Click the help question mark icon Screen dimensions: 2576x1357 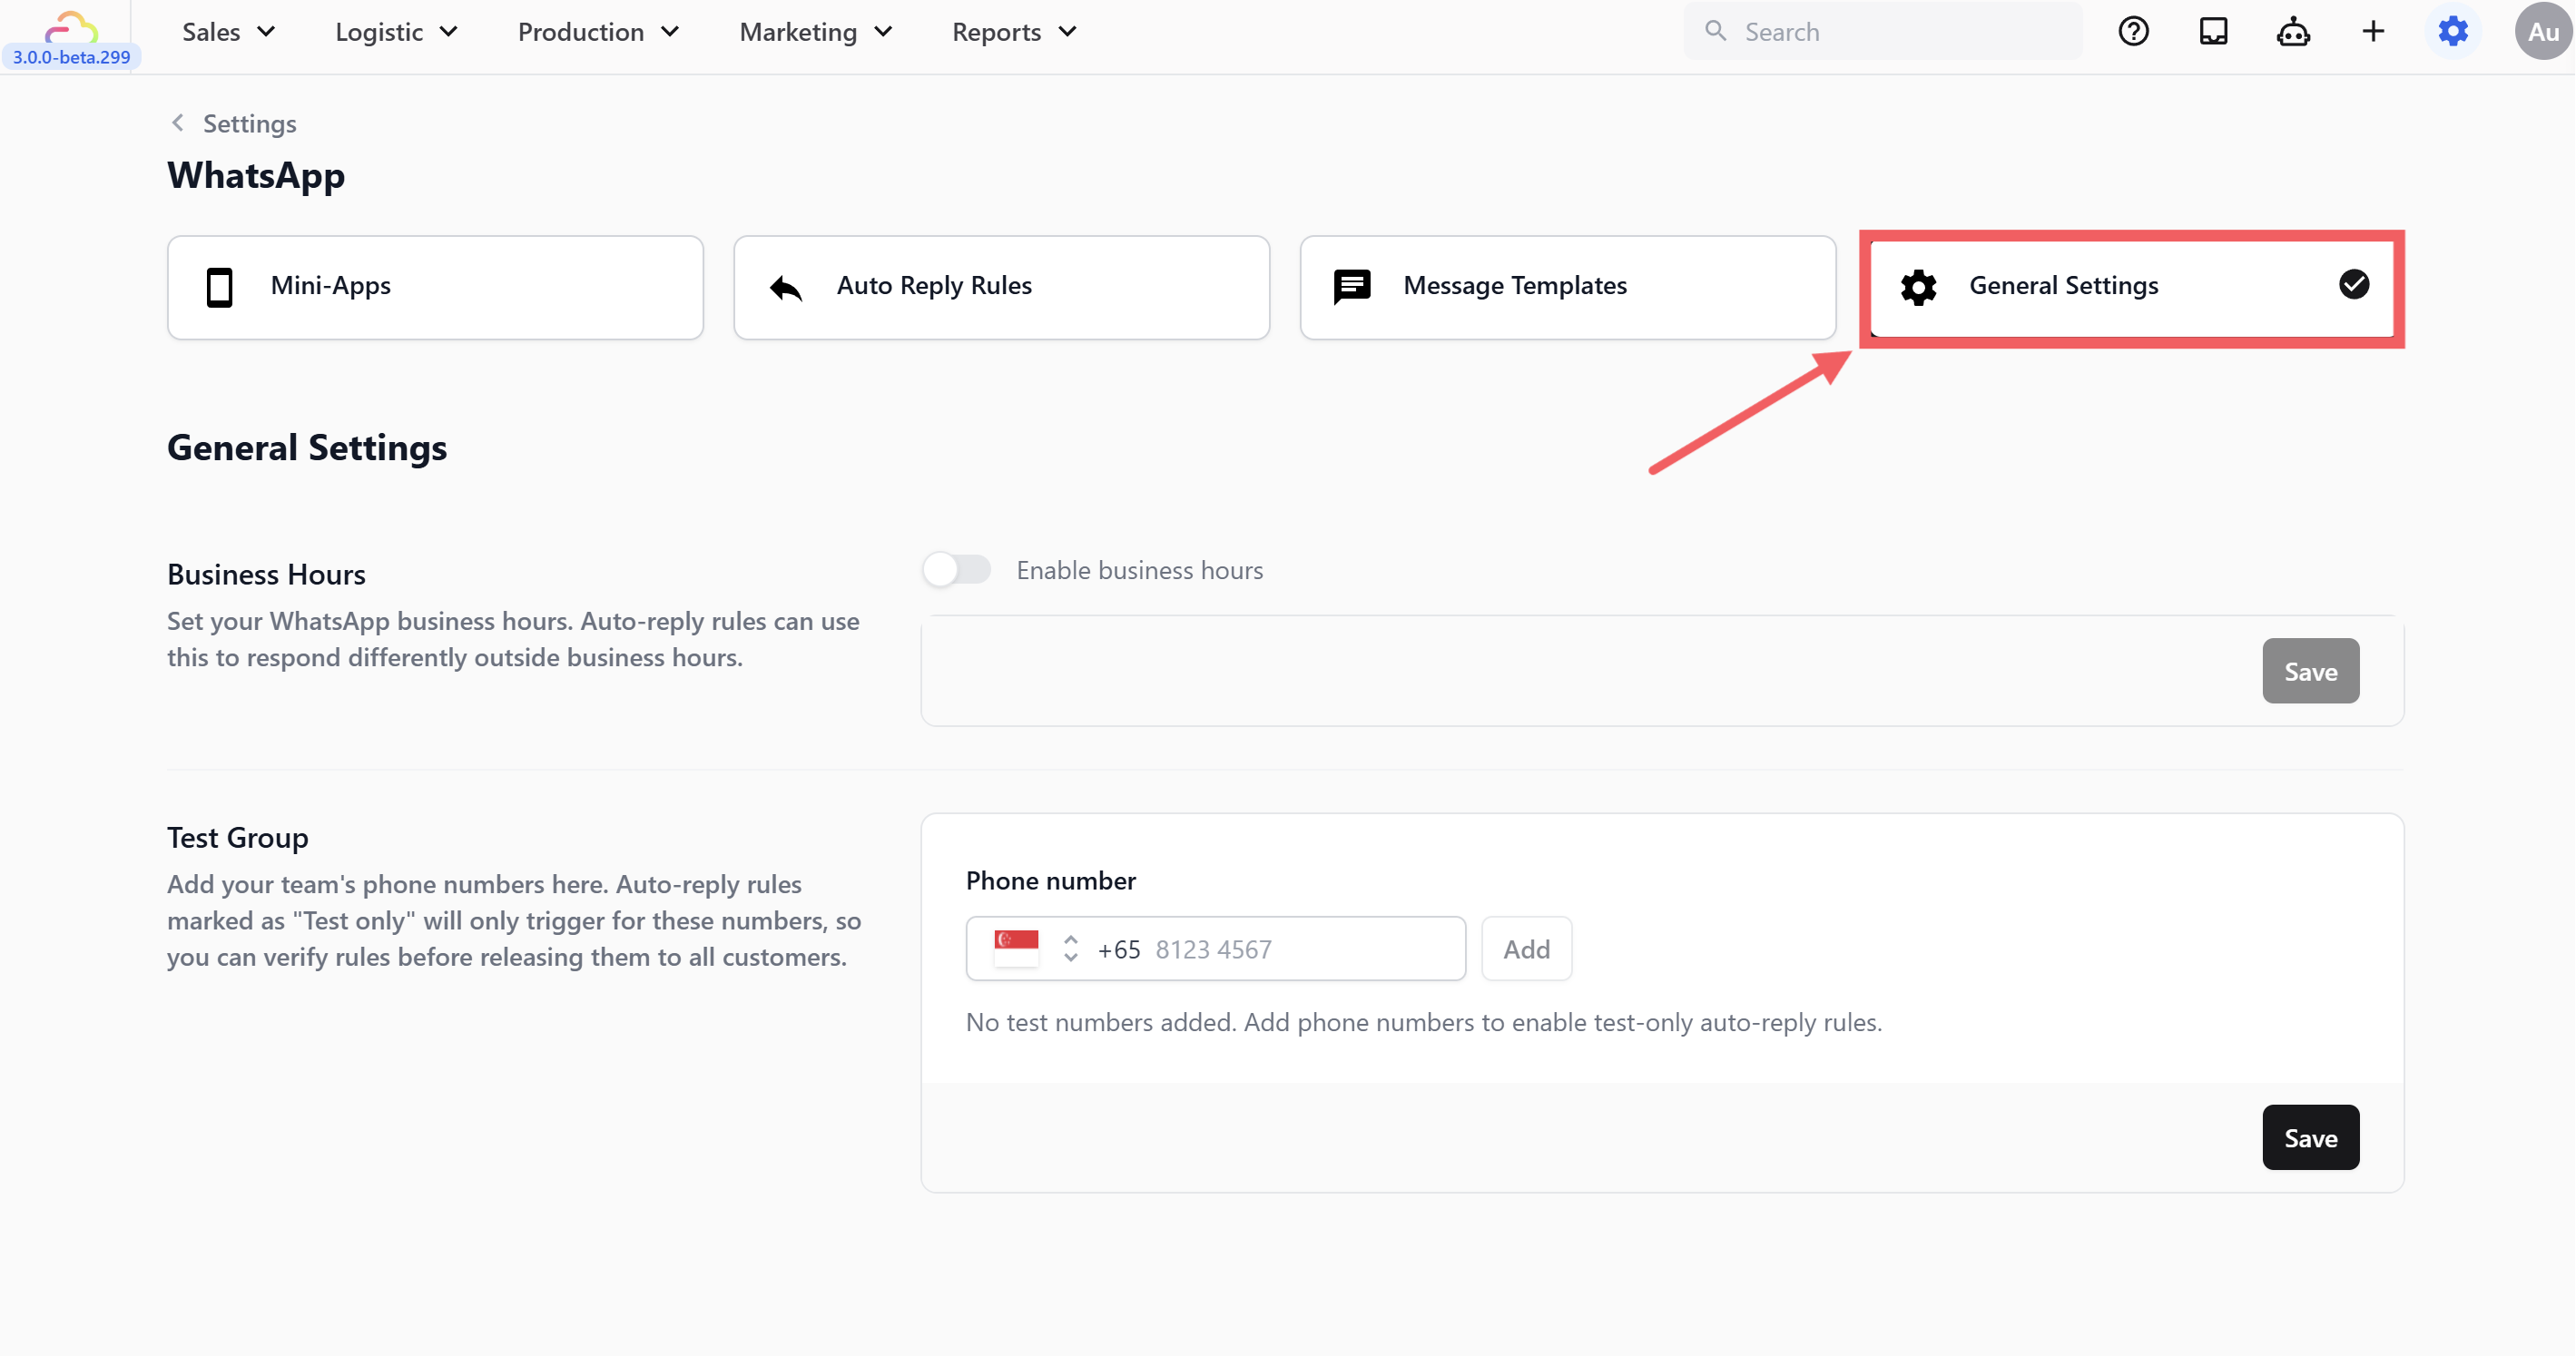tap(2133, 32)
